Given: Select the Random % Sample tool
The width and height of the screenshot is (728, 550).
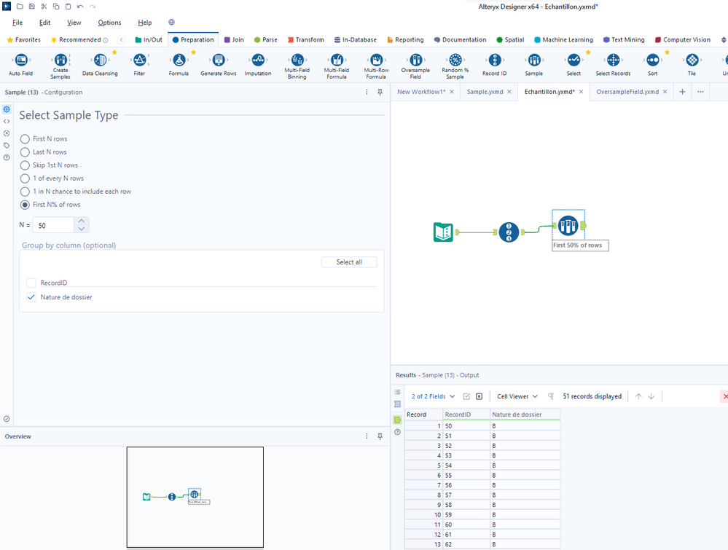Looking at the screenshot, I should 455,60.
